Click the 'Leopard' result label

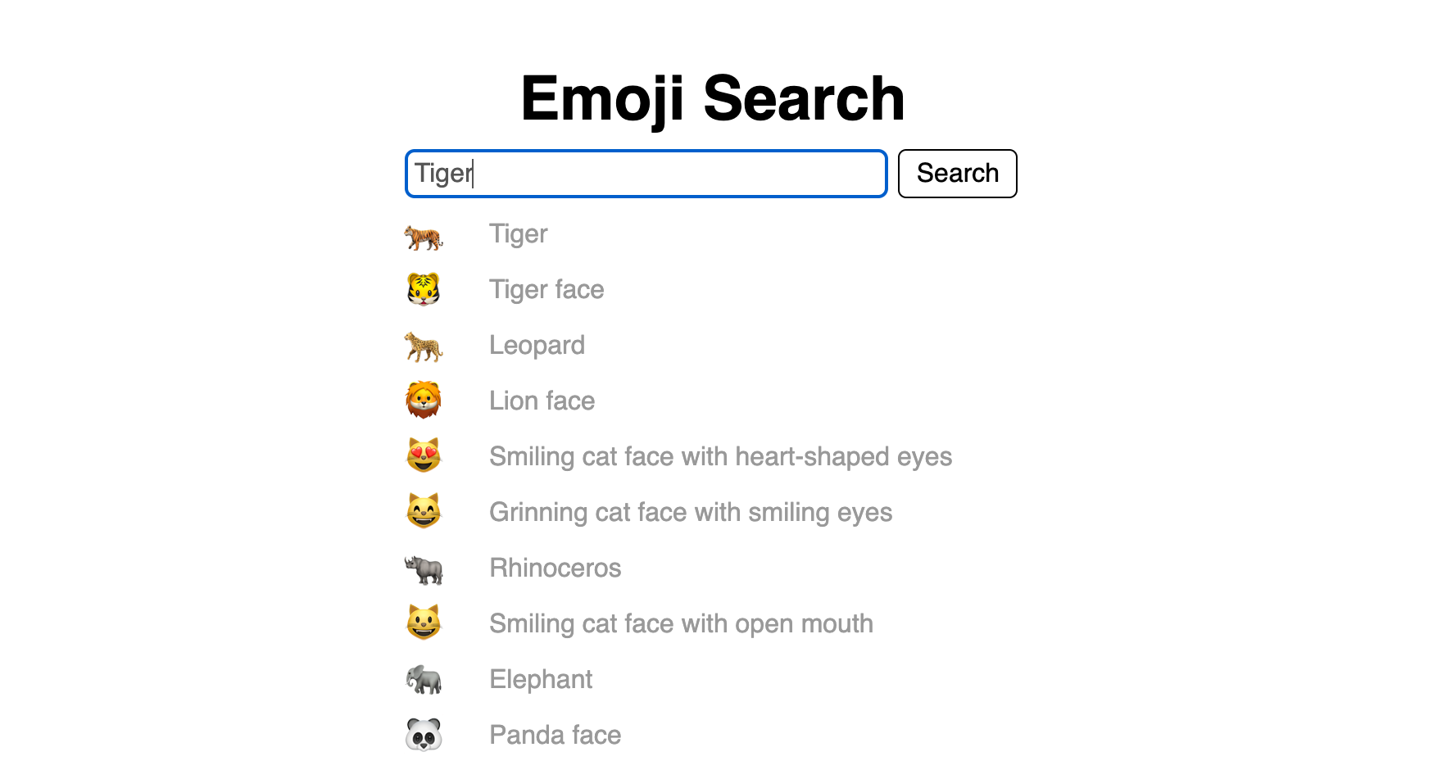537,345
